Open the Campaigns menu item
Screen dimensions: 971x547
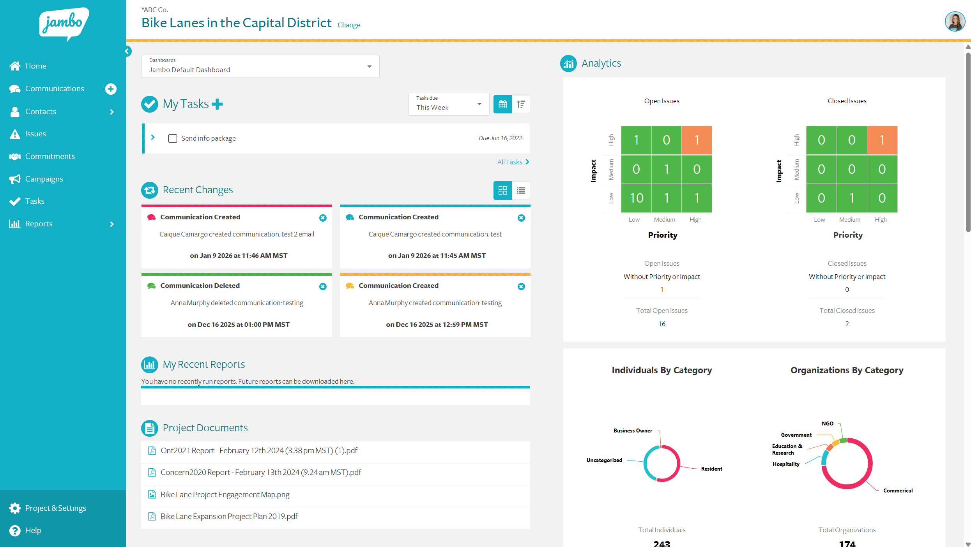[44, 179]
